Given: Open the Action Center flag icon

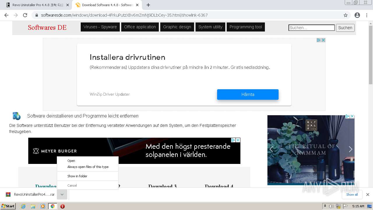Looking at the screenshot, I should point(345,206).
